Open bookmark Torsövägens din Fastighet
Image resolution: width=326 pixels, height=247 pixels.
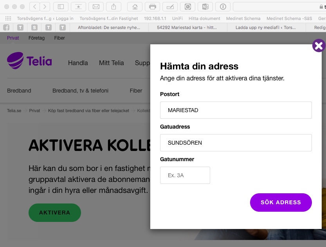[109, 18]
